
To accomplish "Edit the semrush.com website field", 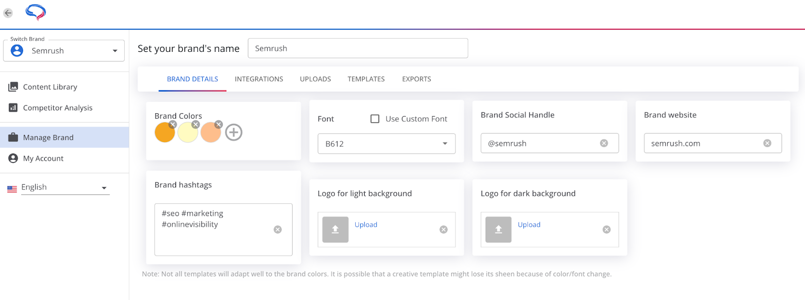I will click(713, 143).
